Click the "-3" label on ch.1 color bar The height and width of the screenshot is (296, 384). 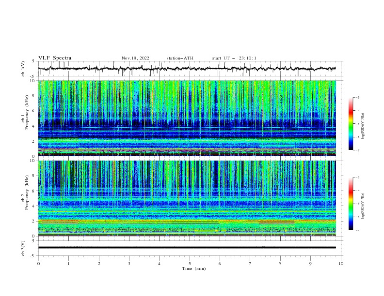pyautogui.click(x=358, y=98)
